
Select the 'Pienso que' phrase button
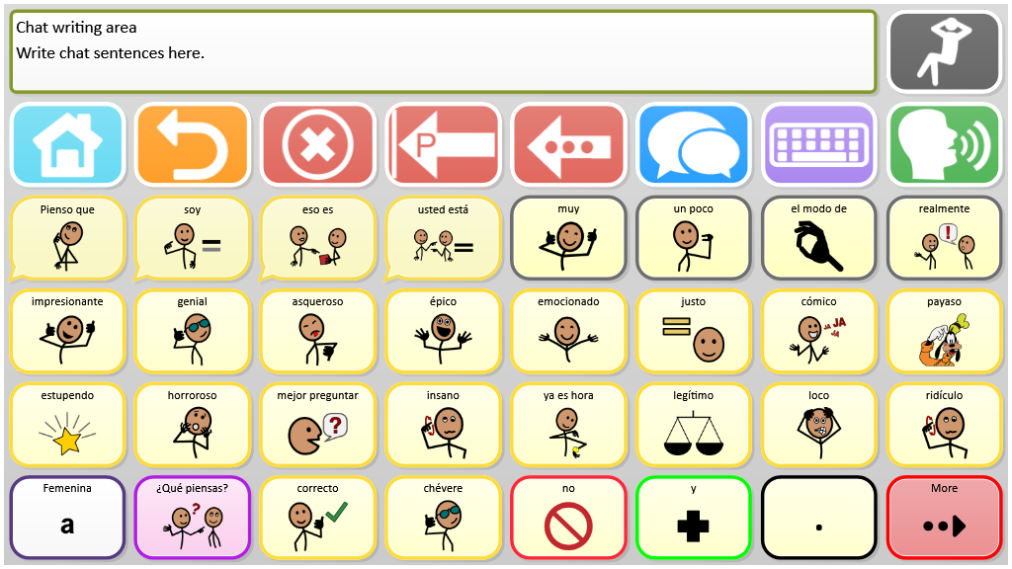coord(67,239)
